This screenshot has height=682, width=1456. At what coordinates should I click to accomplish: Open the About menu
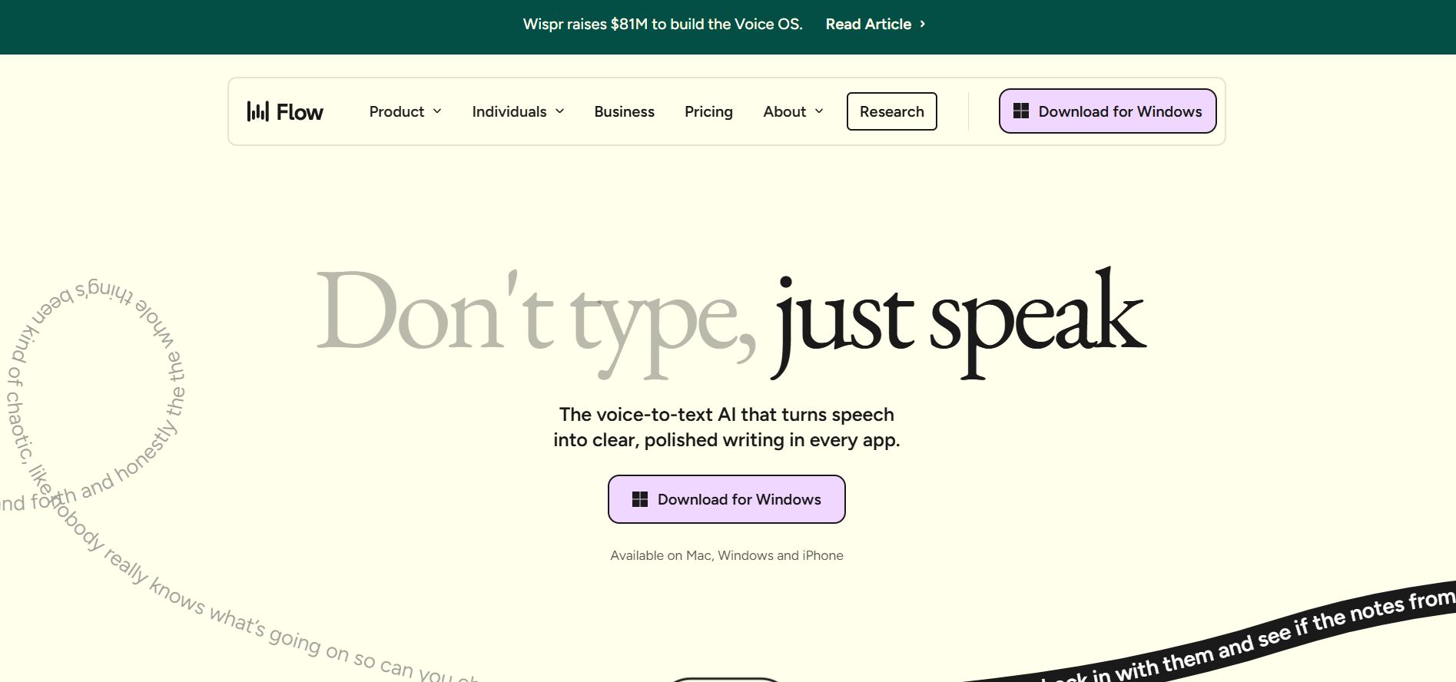(x=793, y=111)
